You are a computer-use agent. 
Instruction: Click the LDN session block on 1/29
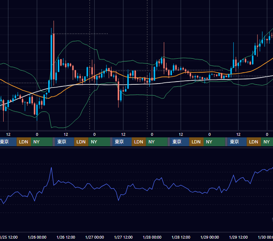(254, 142)
